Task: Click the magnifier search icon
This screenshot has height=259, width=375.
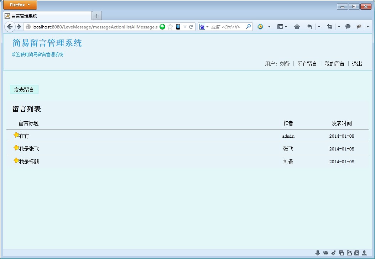Action: 249,27
